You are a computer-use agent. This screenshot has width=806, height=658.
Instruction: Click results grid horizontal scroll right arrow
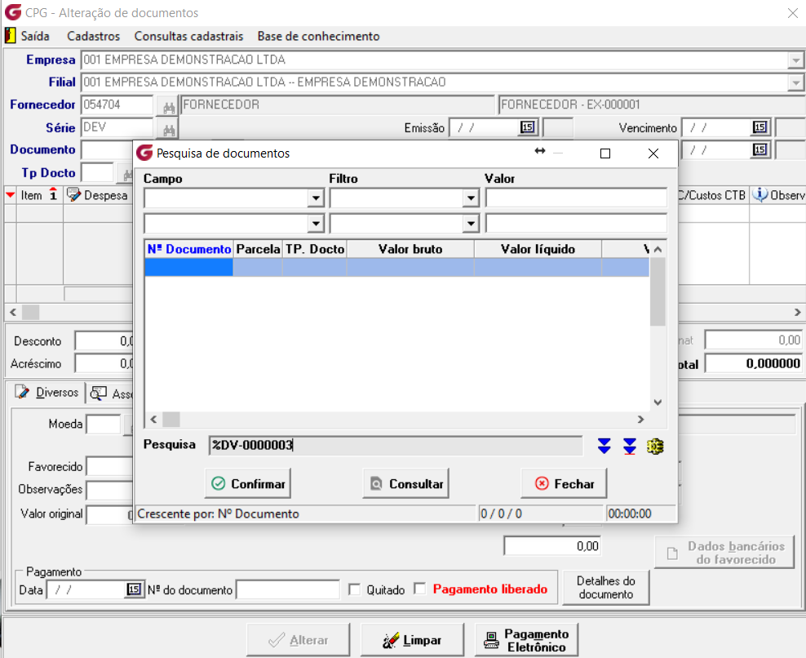640,420
